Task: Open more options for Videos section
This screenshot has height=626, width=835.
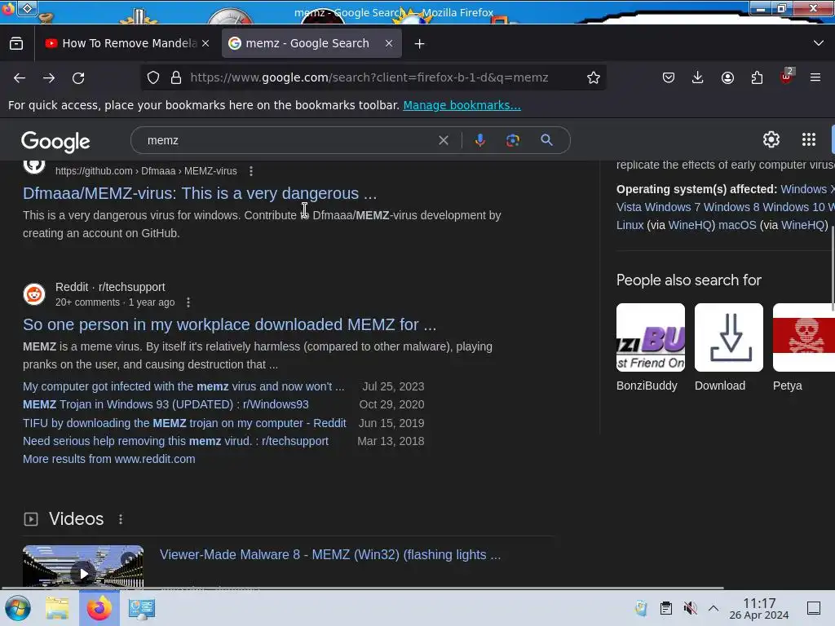Action: coord(121,519)
